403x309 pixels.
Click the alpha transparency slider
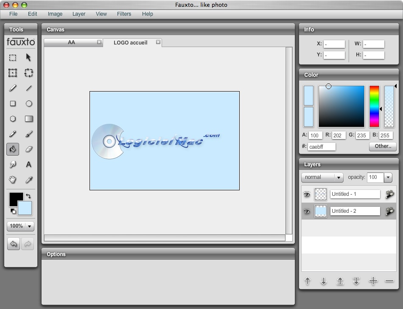[x=389, y=106]
